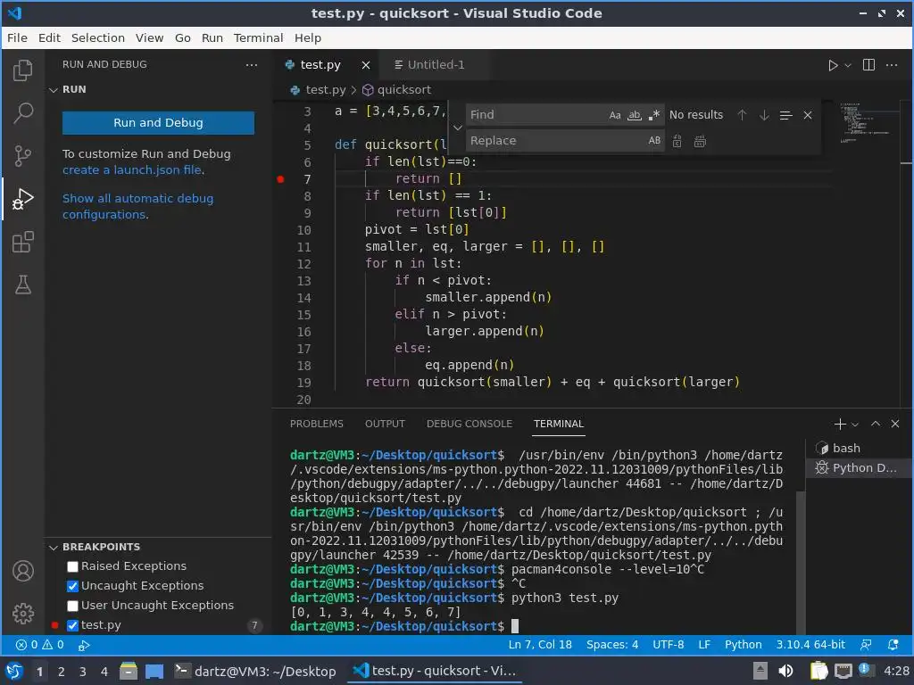Click the Replace All icon
Screen dimensions: 914x685
(700, 141)
